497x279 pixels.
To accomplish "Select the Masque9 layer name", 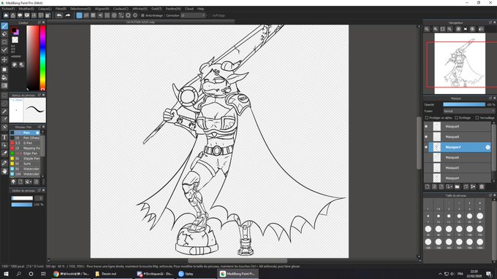I will click(x=452, y=126).
